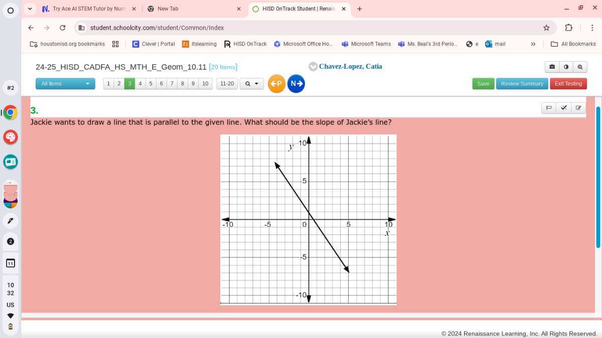
Task: Open the screencast app in the sidebar
Action: click(10, 161)
